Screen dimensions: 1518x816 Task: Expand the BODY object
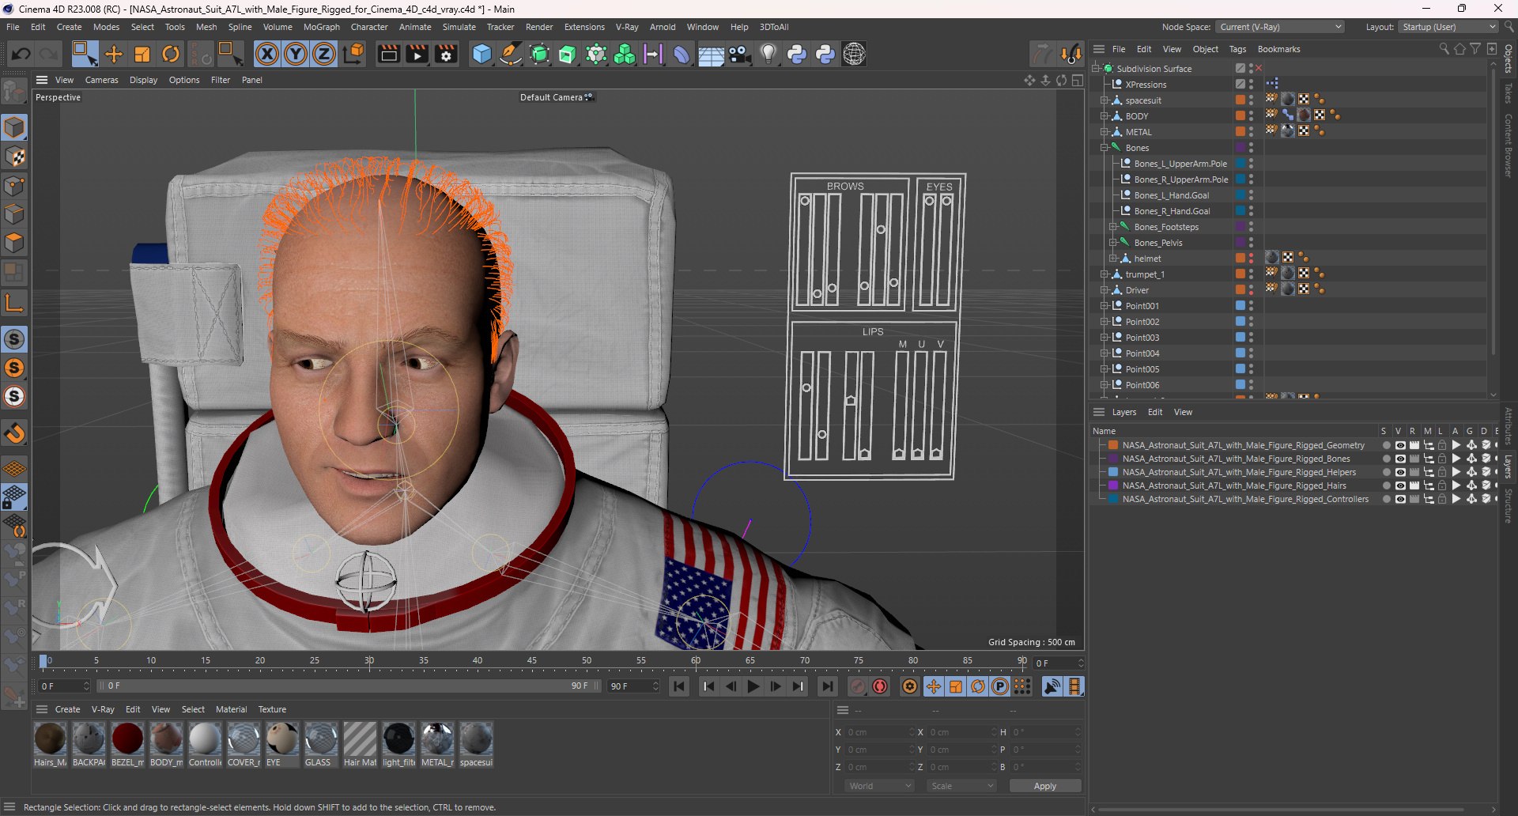[1105, 116]
